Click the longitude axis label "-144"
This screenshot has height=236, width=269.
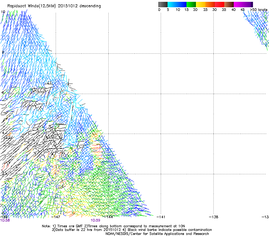(x=108, y=217)
